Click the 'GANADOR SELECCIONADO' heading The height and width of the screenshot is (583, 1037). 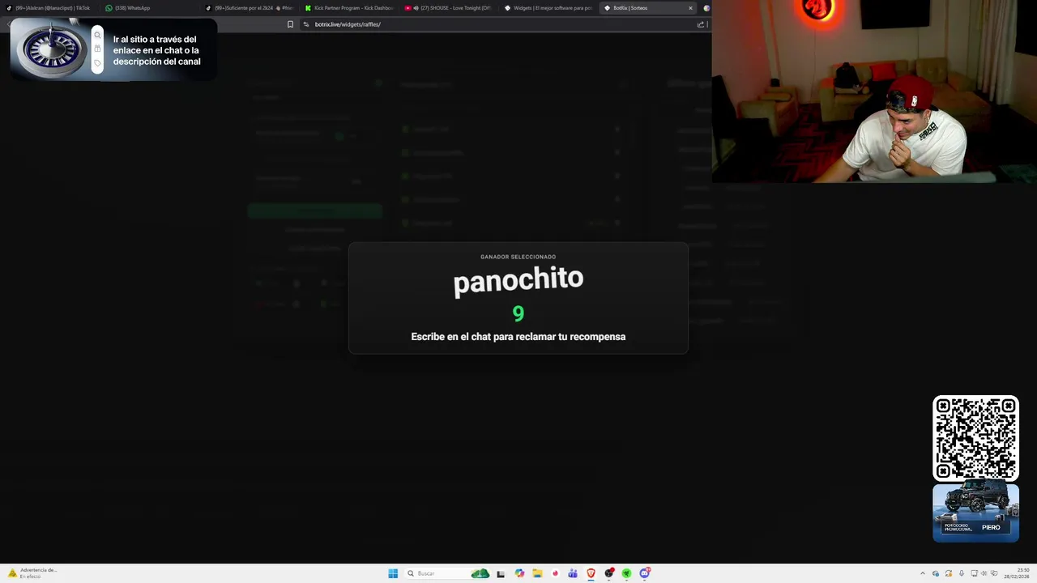(518, 257)
